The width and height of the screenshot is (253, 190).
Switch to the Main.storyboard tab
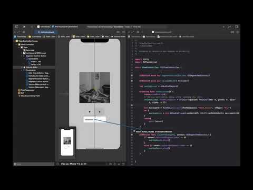[x=46, y=32]
